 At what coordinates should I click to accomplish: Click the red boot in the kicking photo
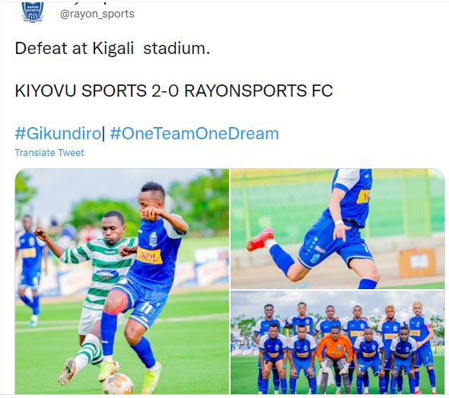pos(260,238)
